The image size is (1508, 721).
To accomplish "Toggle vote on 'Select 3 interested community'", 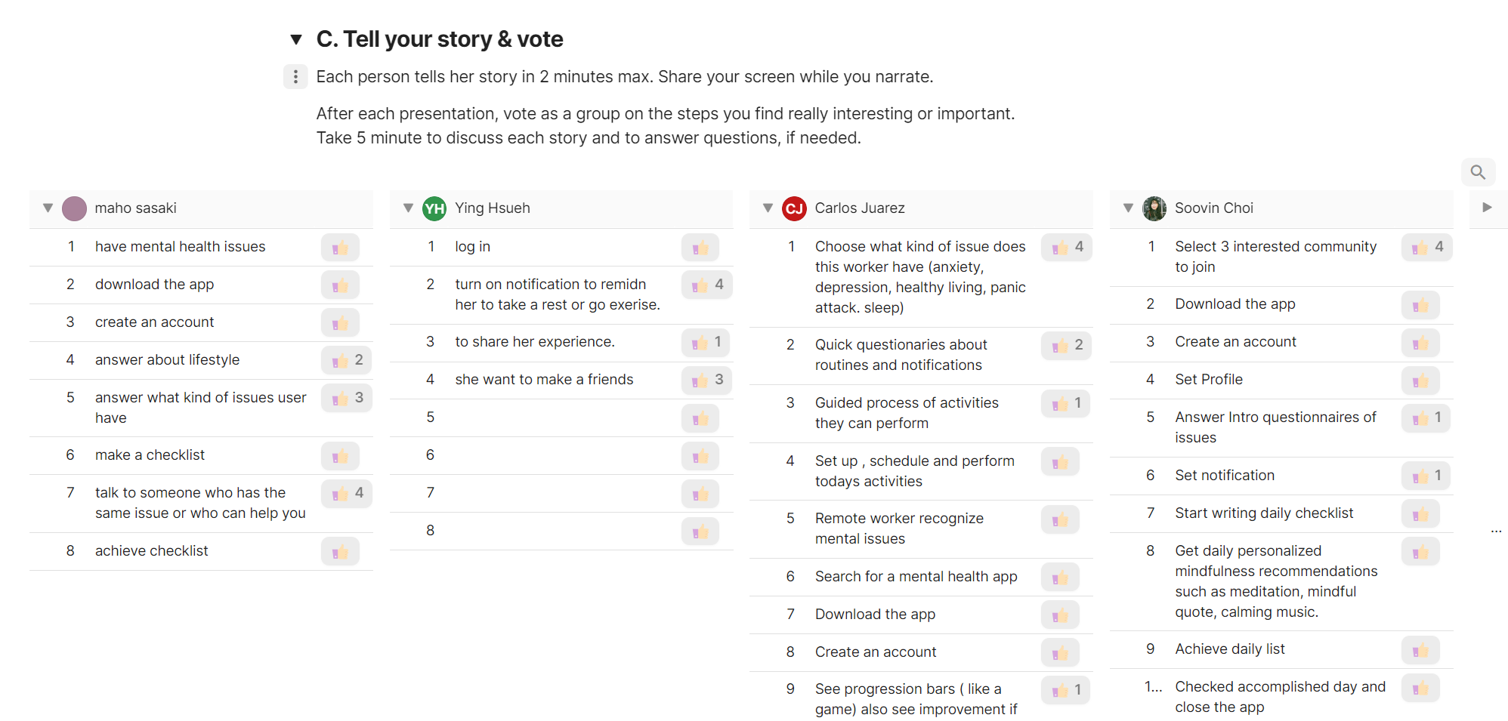I will 1426,248.
